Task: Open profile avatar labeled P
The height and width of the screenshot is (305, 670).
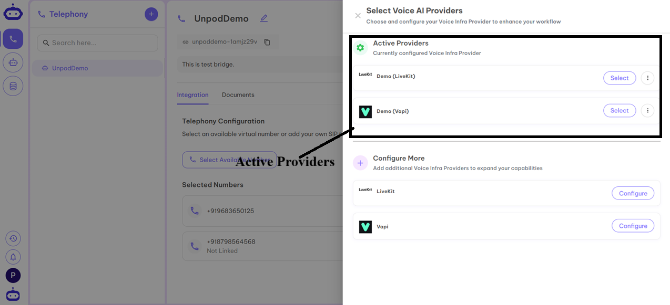Action: (x=13, y=275)
